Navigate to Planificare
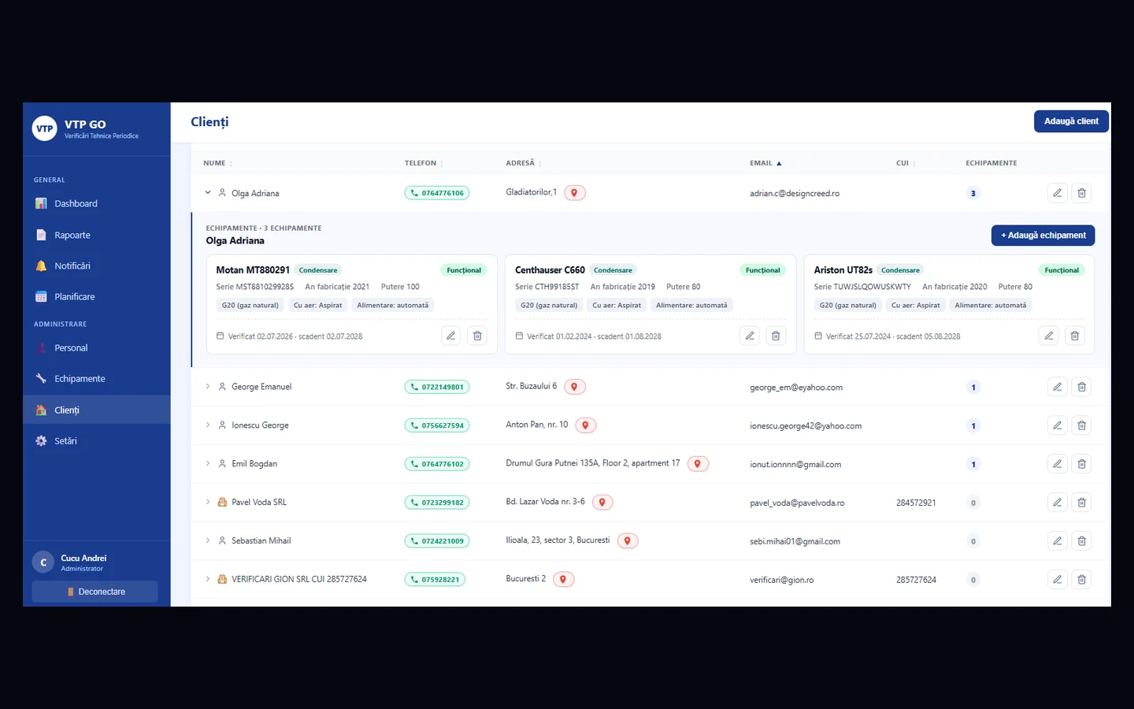1134x709 pixels. coord(97,296)
